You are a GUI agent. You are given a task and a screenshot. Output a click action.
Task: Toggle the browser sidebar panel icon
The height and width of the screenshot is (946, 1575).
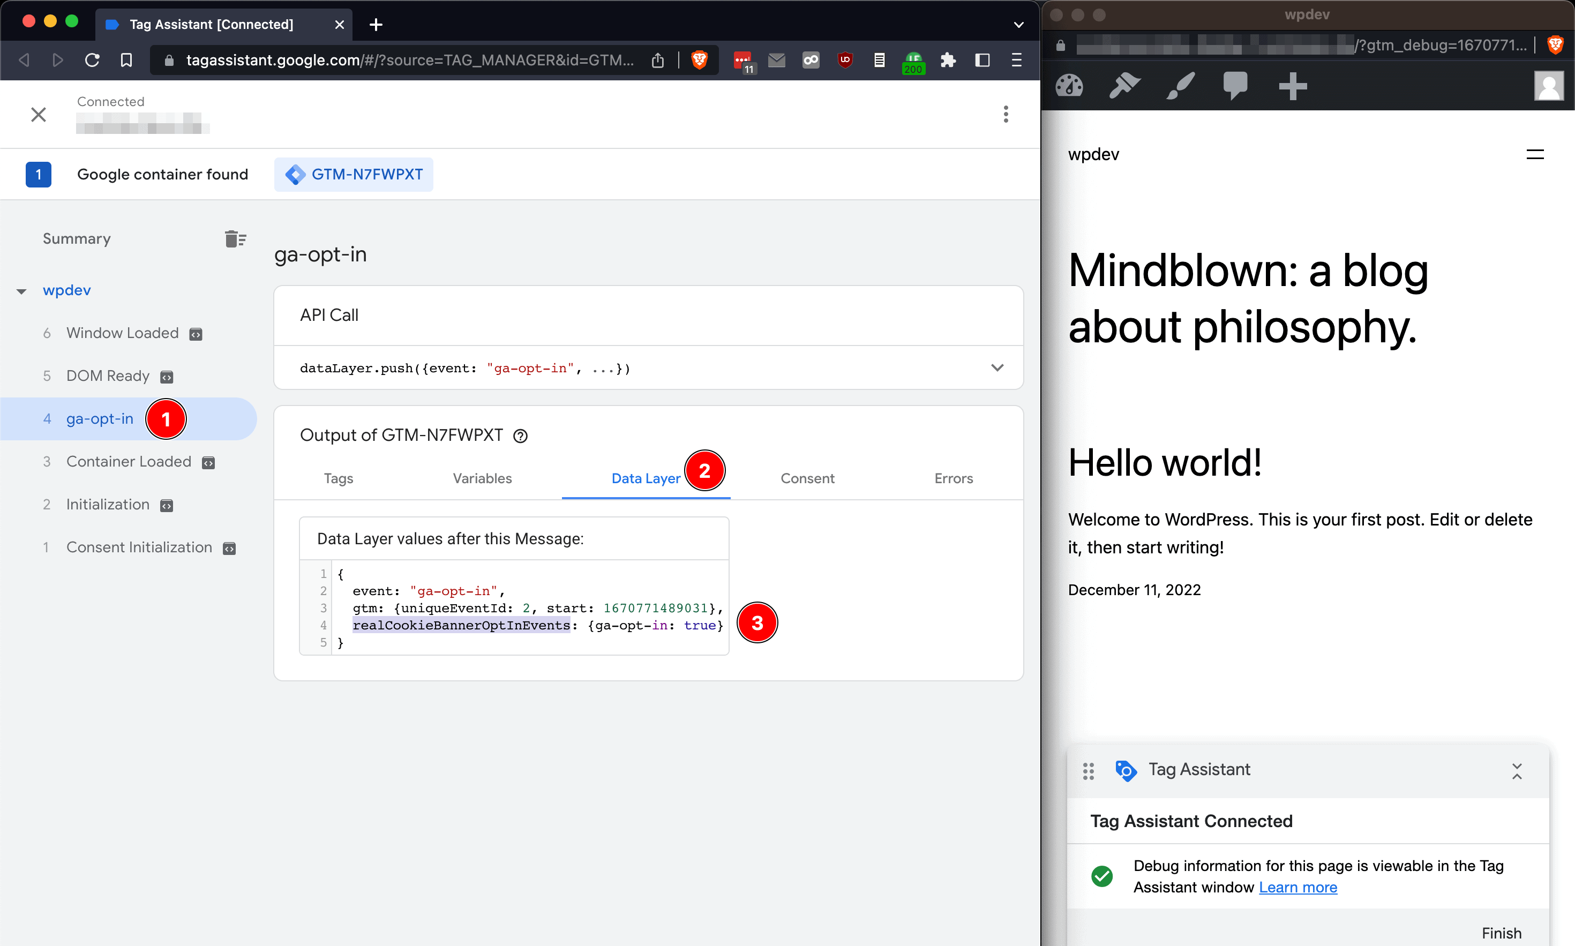pyautogui.click(x=982, y=60)
